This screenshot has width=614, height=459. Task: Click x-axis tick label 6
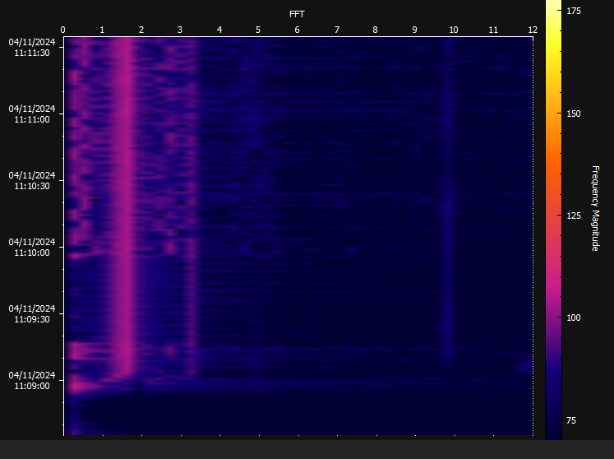[297, 30]
